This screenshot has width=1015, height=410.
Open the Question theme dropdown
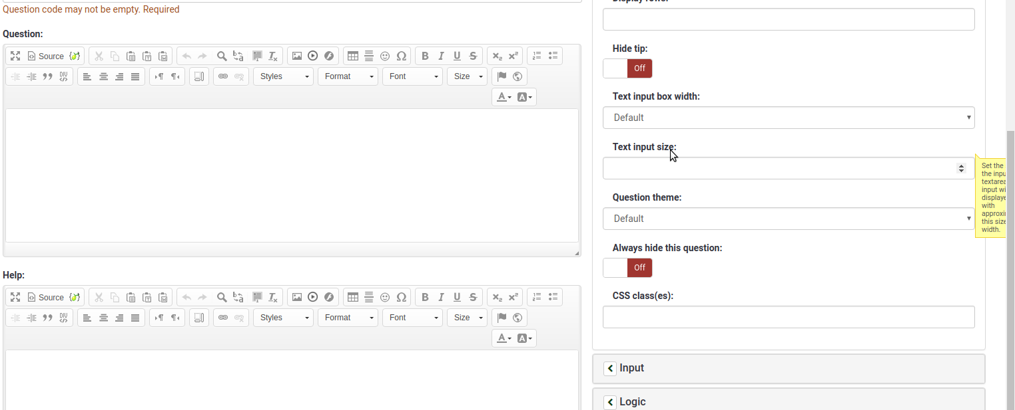[x=788, y=219]
